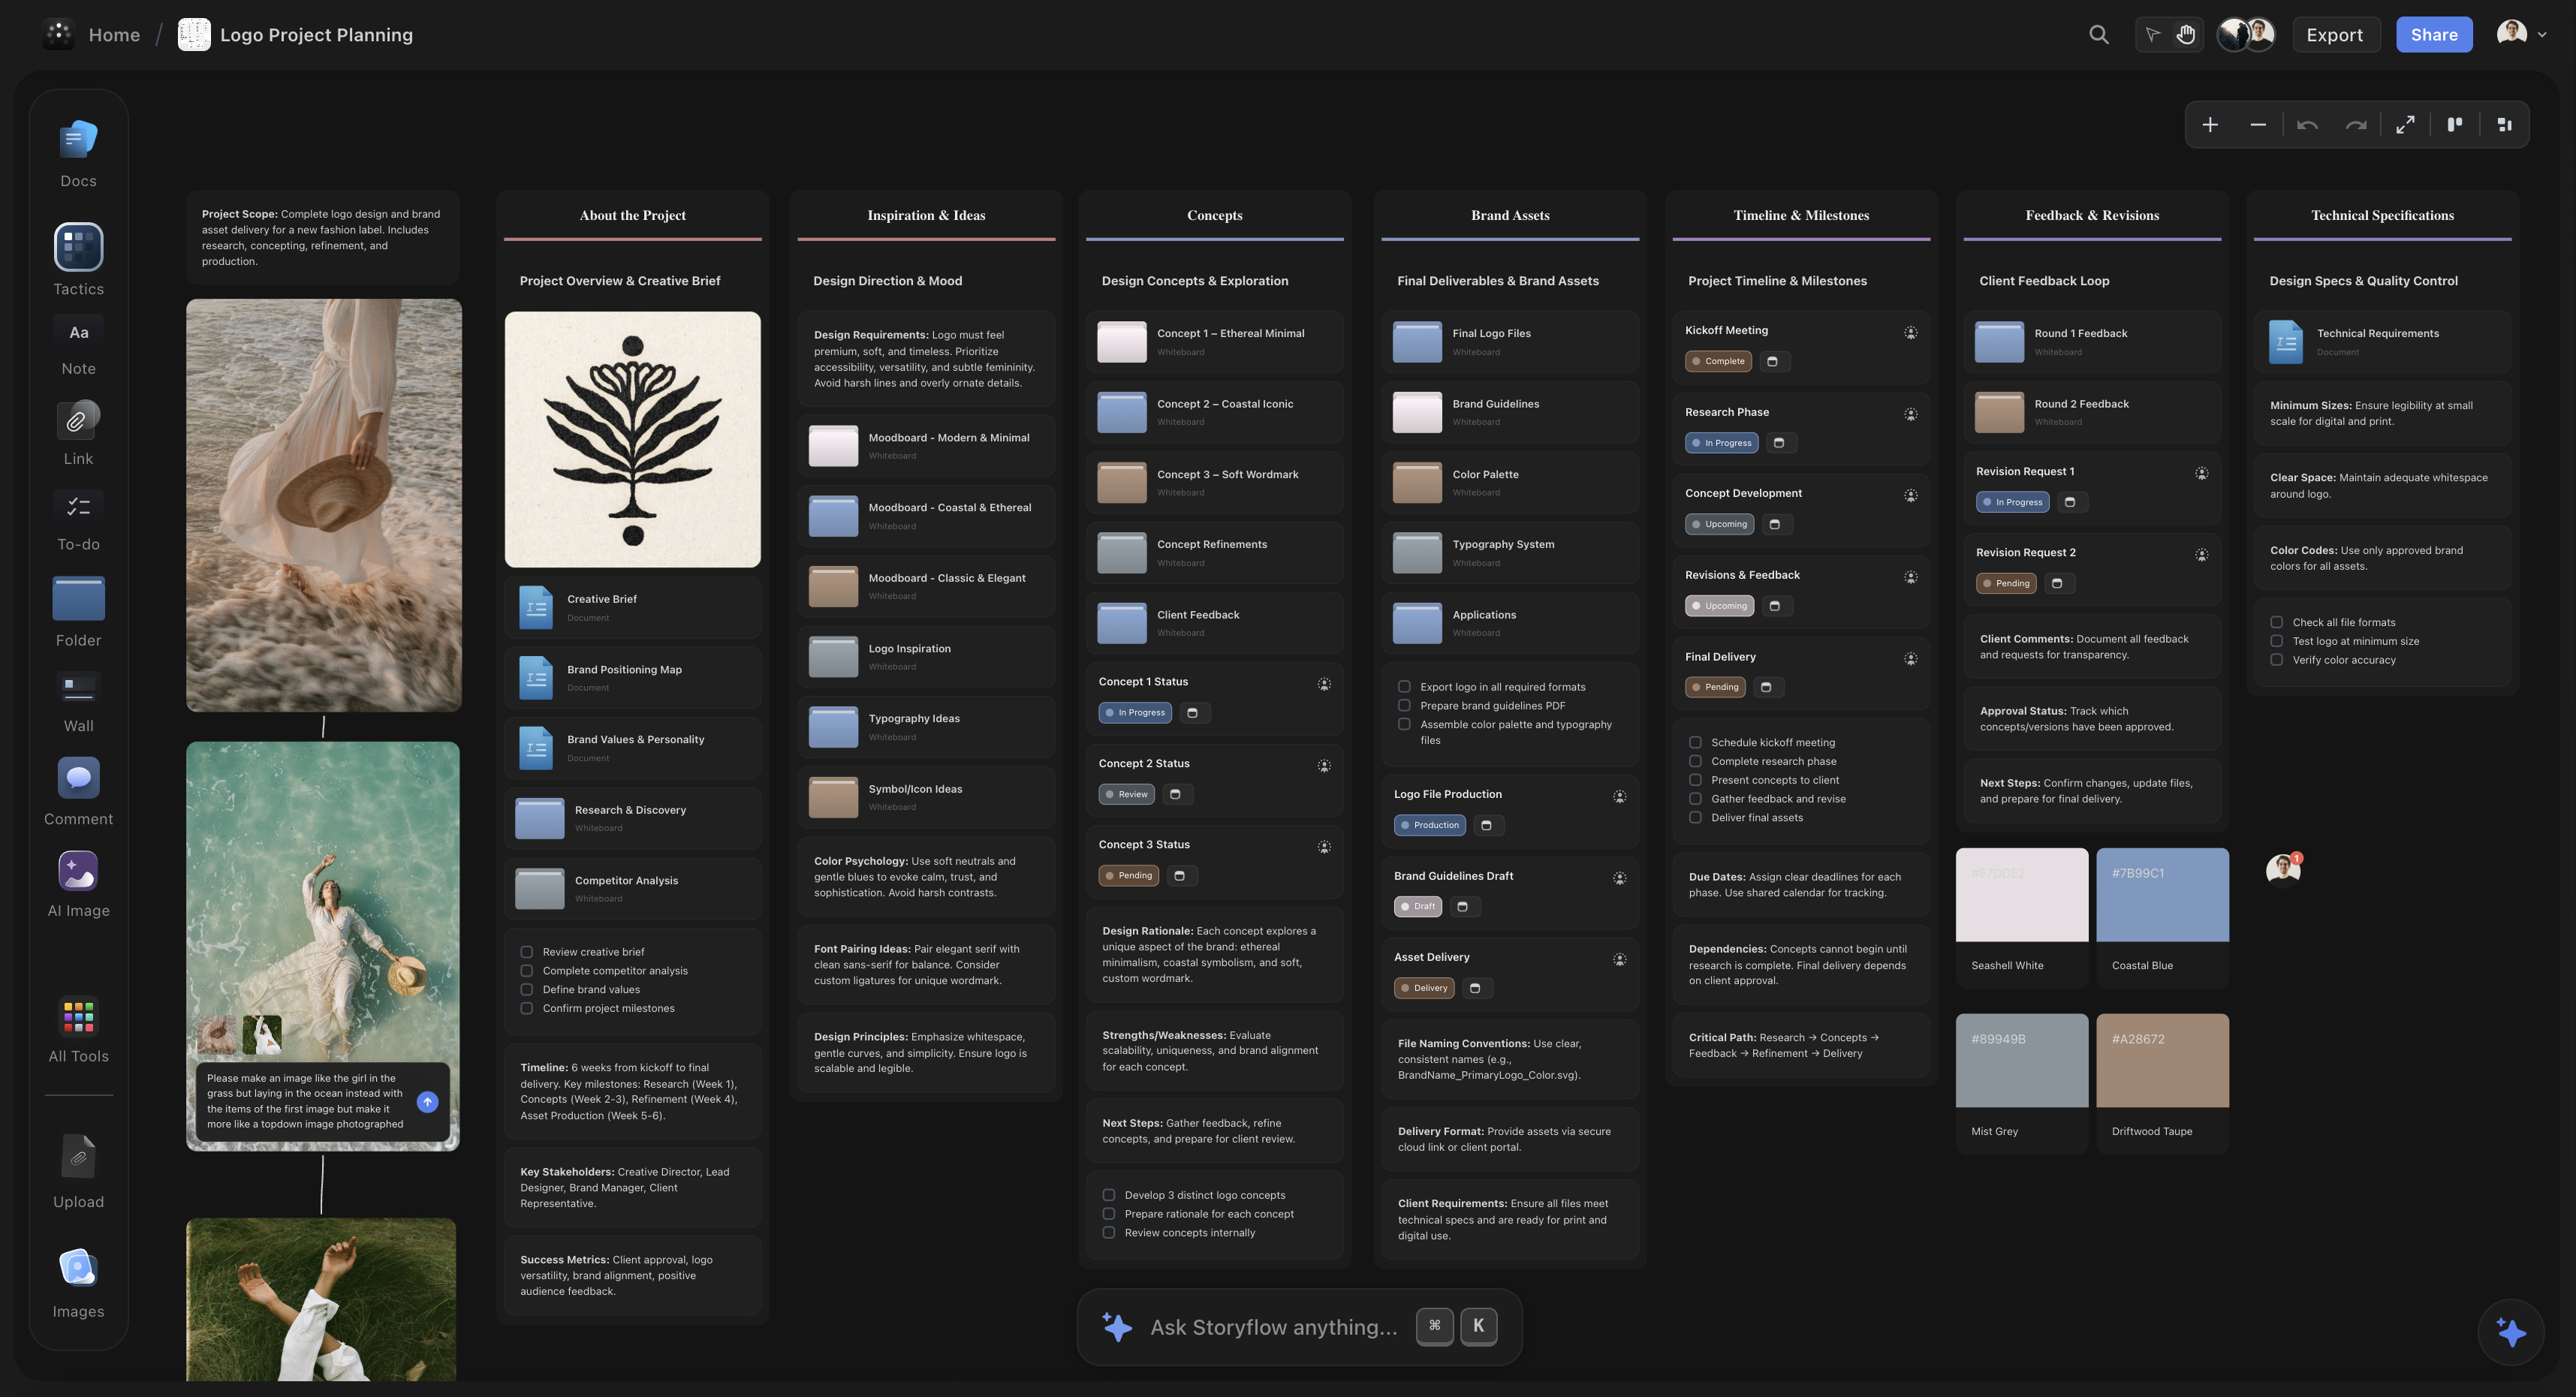Click Home in the breadcrumb navigation
The width and height of the screenshot is (2576, 1397).
pos(113,34)
